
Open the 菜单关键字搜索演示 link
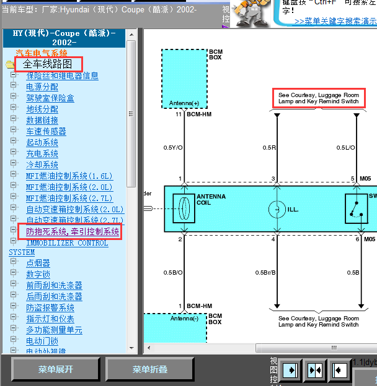coord(335,22)
